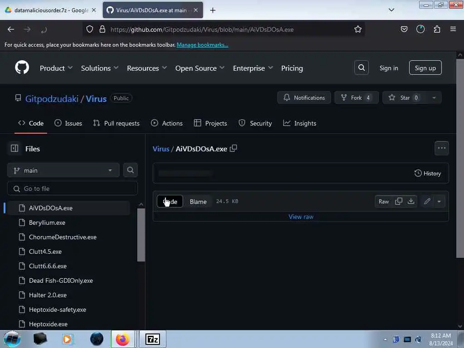The width and height of the screenshot is (464, 348).
Task: Open Pocket save icon in toolbar
Action: 404,29
